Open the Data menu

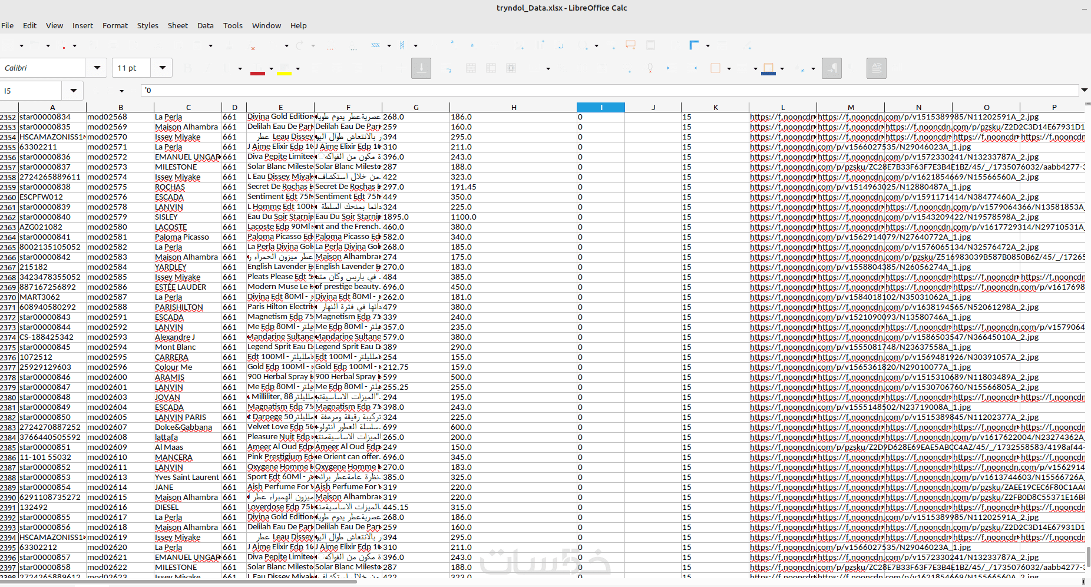pyautogui.click(x=206, y=25)
